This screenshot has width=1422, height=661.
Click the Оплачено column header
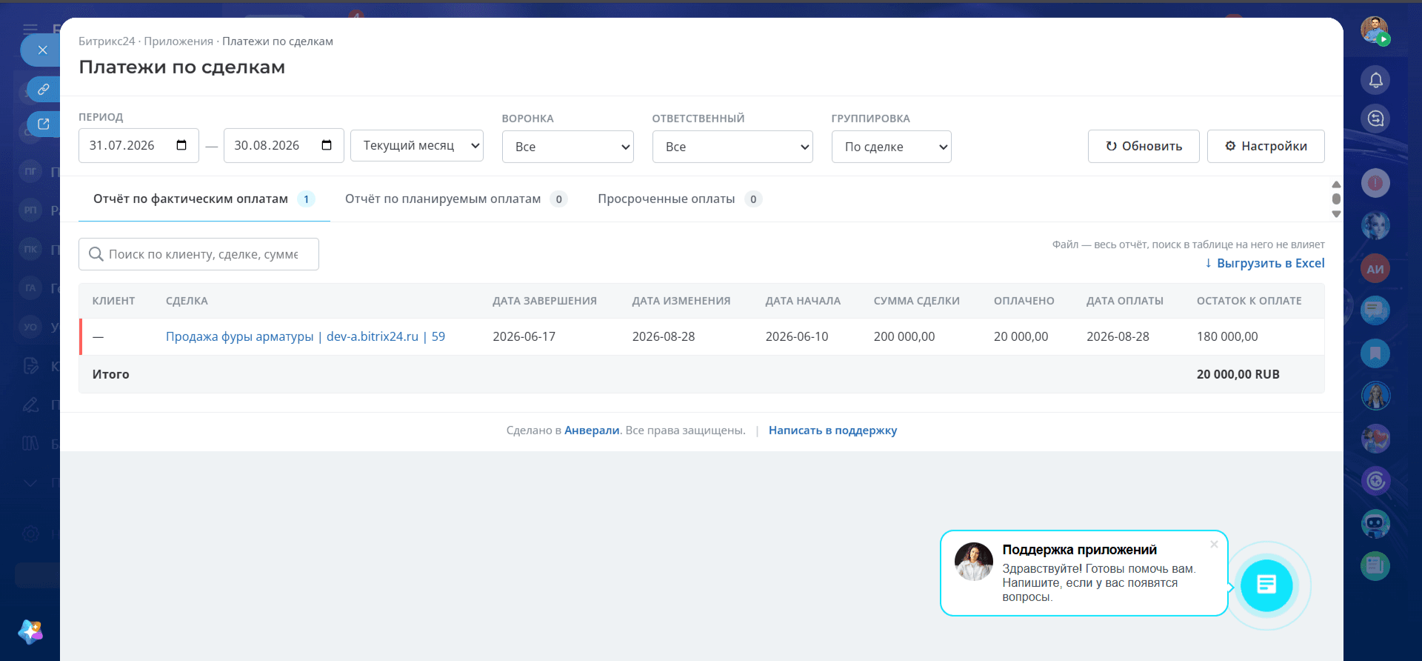pos(1024,301)
